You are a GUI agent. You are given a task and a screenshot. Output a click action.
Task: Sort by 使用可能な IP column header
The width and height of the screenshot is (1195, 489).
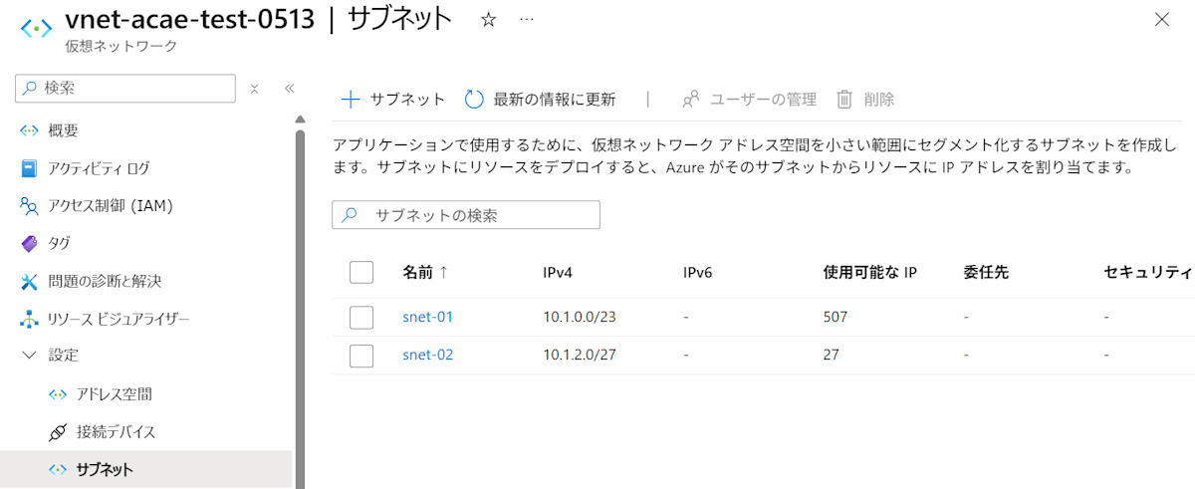click(x=870, y=272)
